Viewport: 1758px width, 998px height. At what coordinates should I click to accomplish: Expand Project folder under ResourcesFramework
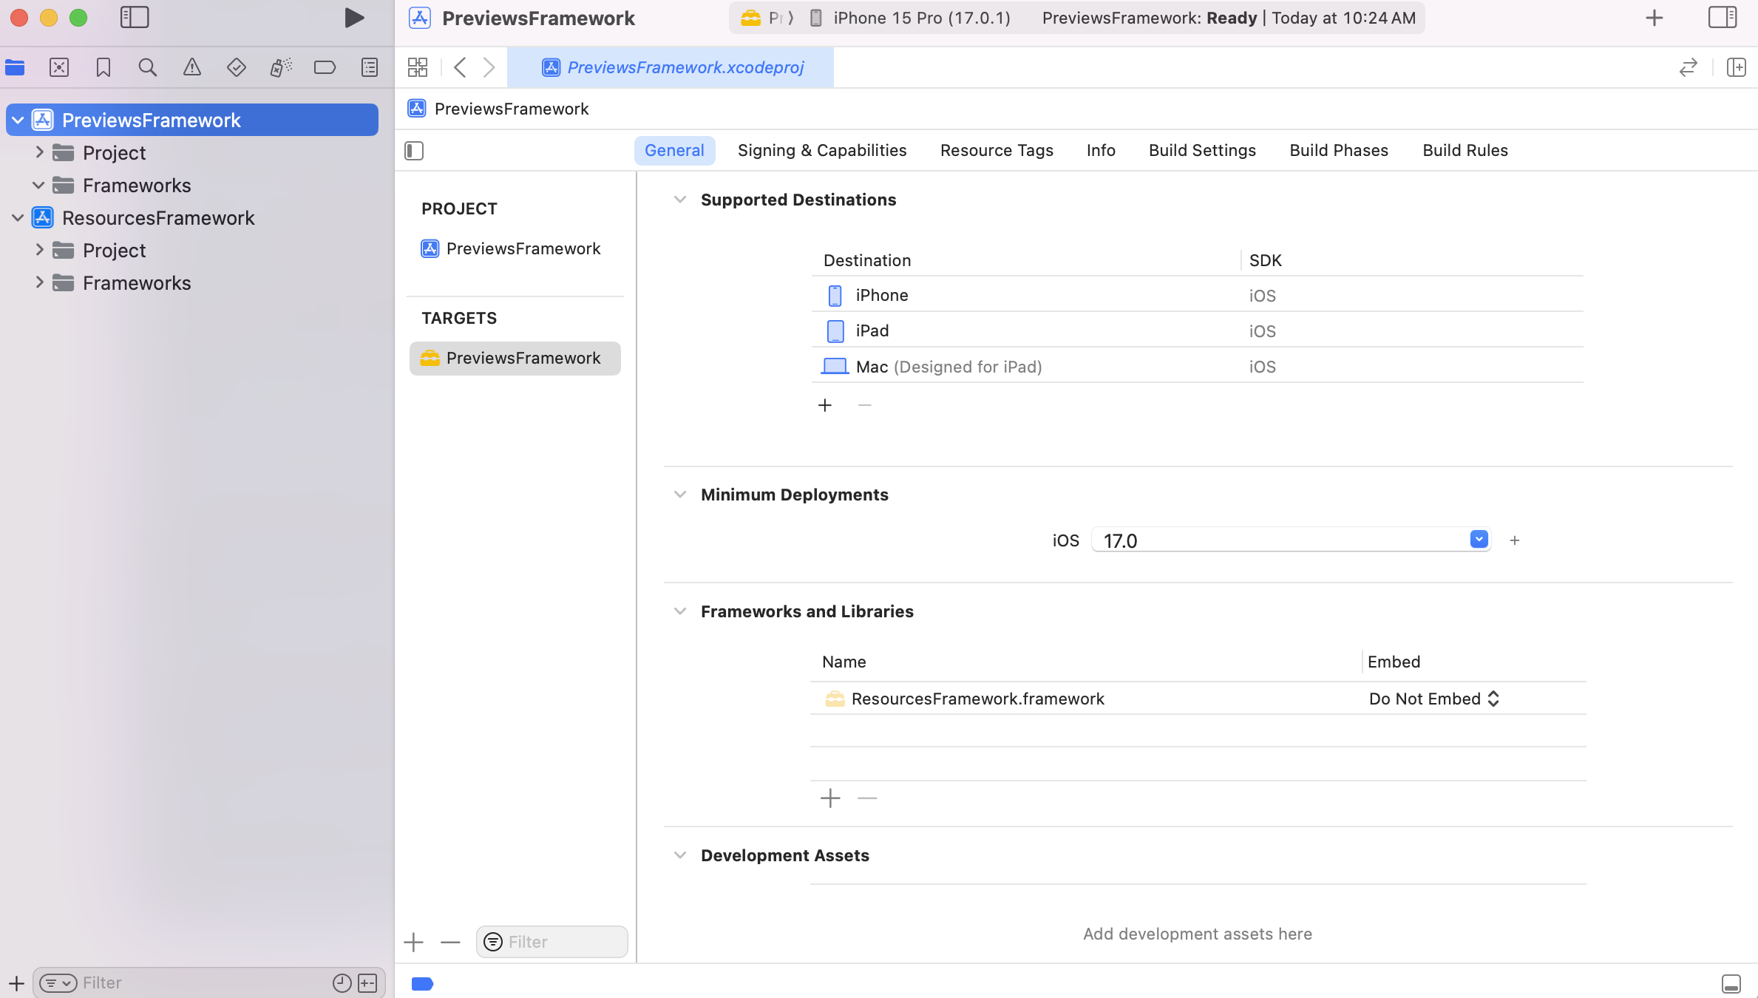click(39, 250)
